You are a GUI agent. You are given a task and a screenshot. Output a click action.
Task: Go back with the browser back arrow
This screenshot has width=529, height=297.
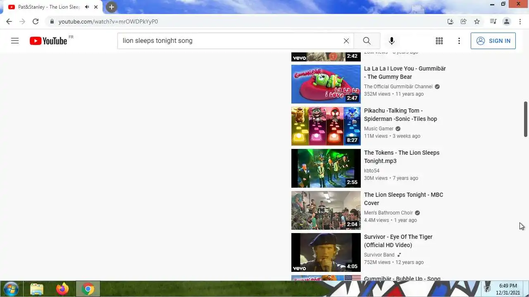pyautogui.click(x=9, y=21)
